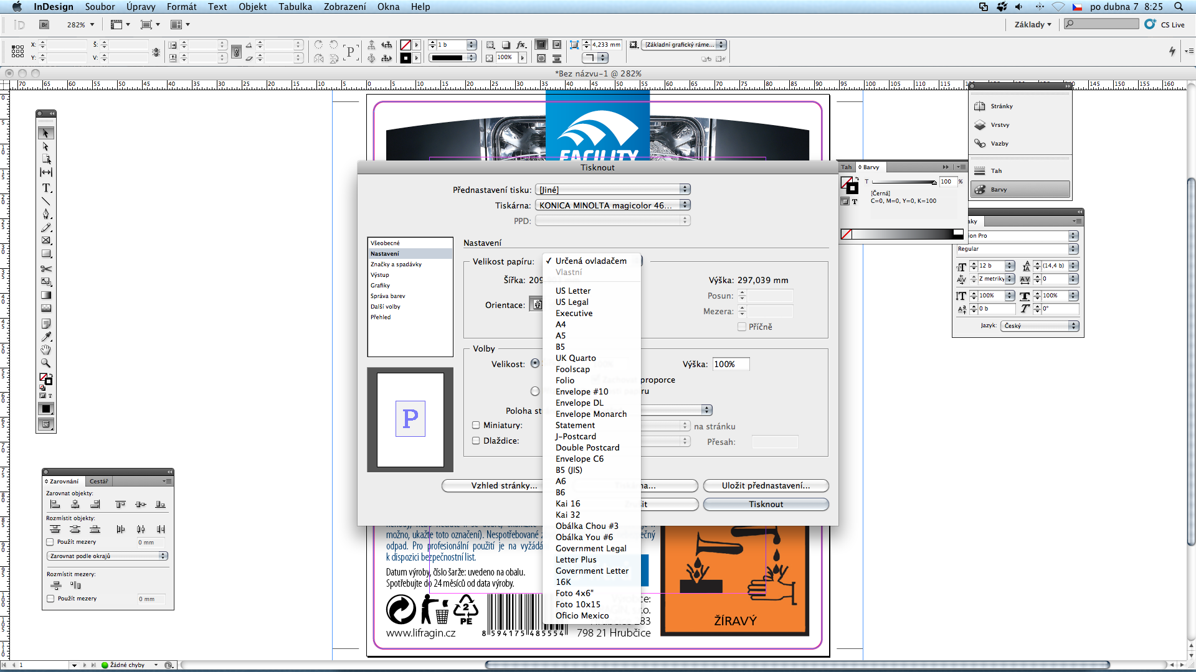Select Značky a spadávky in print categories
The image size is (1196, 672).
pos(396,264)
